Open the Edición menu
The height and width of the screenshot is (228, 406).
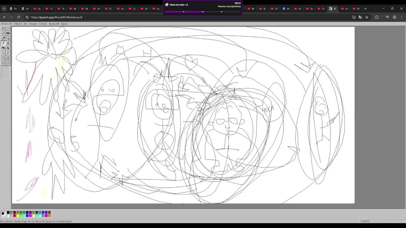(18, 24)
